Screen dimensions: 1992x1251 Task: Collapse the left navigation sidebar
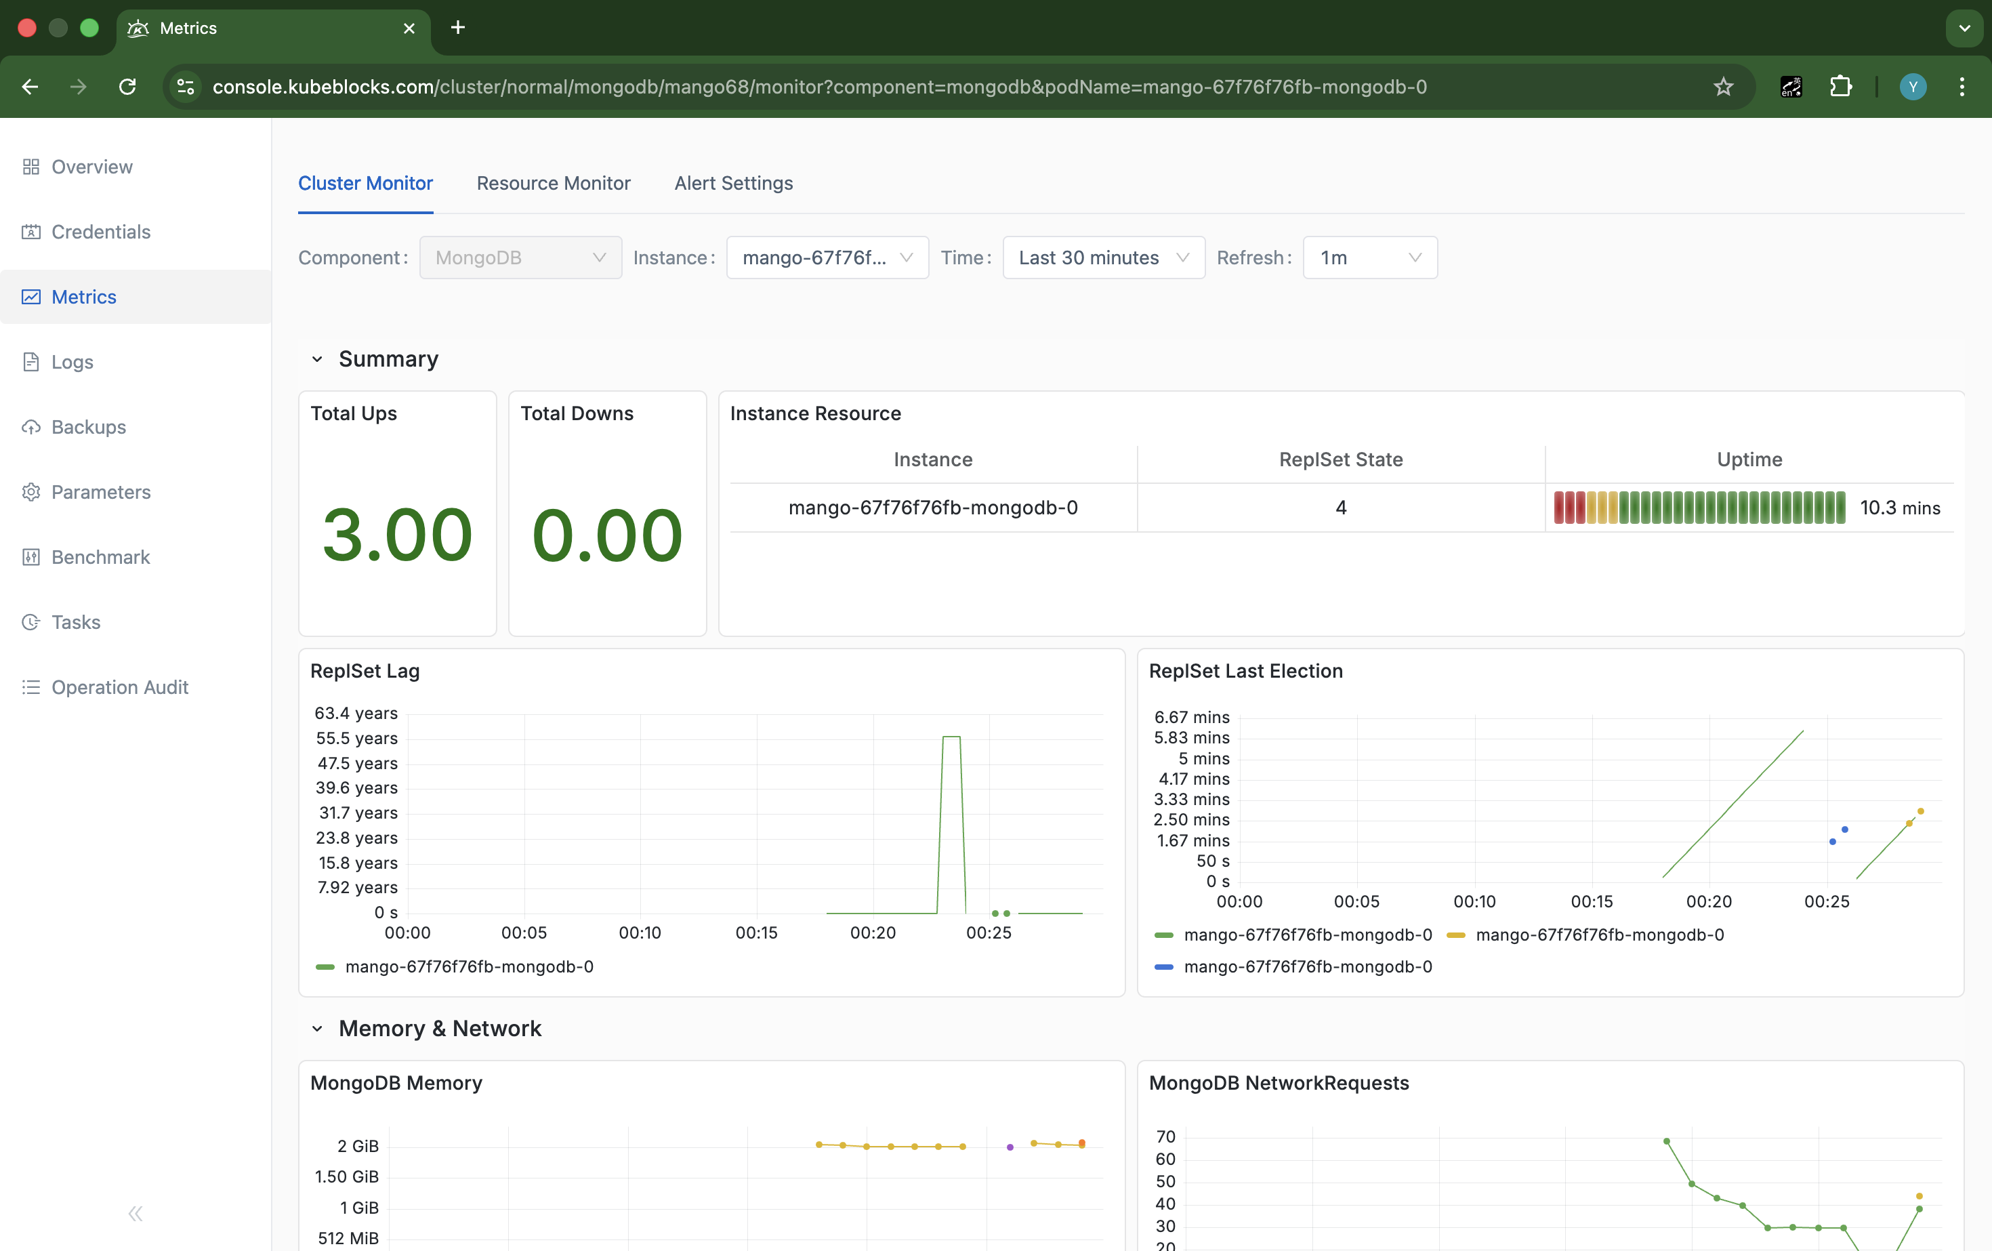135,1213
